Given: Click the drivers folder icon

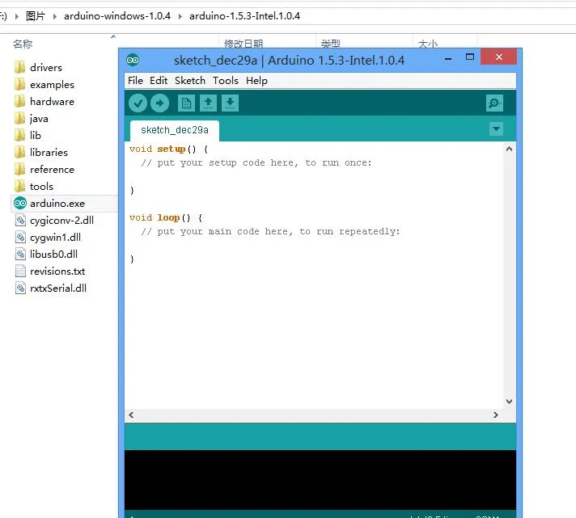Looking at the screenshot, I should [x=20, y=68].
